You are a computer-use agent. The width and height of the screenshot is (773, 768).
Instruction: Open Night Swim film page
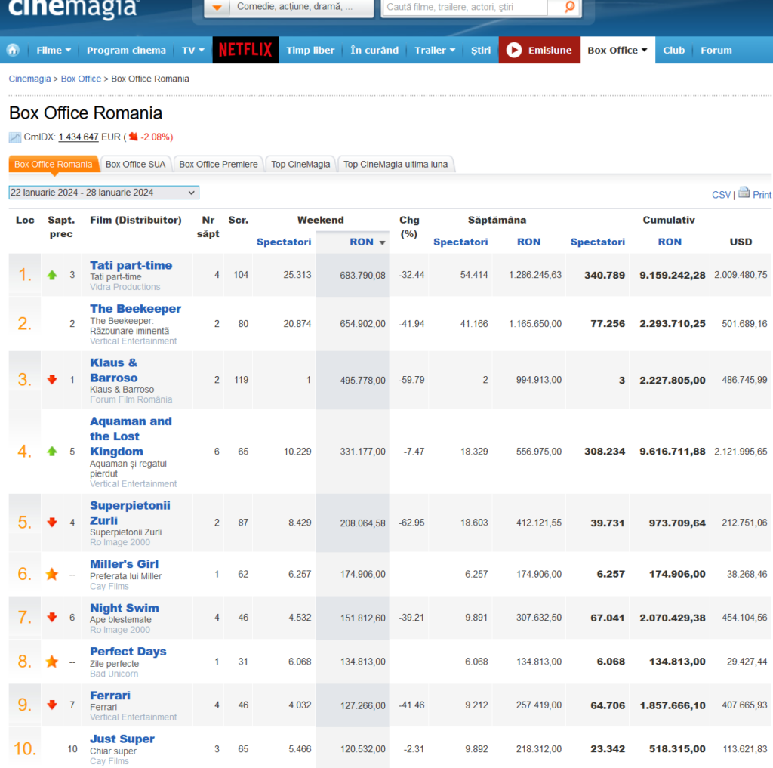pos(125,608)
